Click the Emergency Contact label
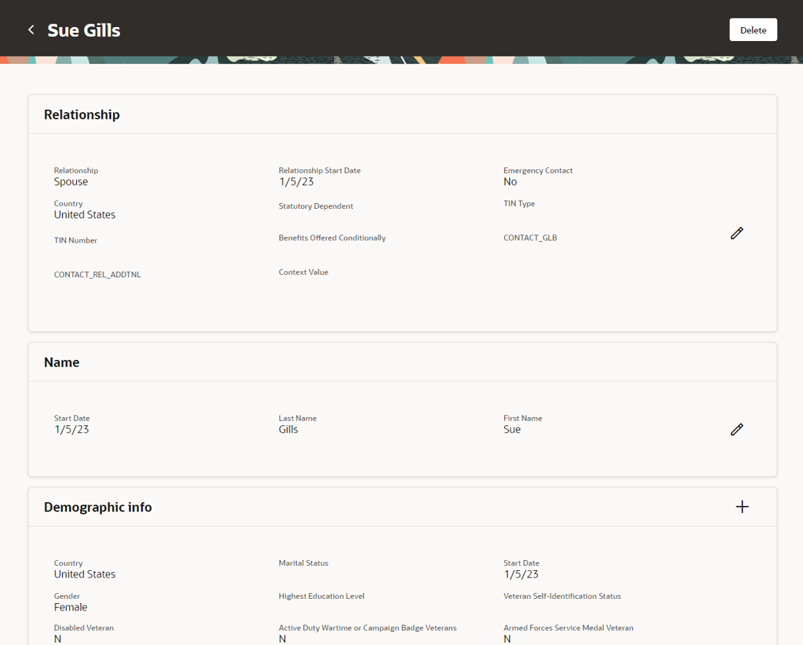803x645 pixels. tap(538, 171)
